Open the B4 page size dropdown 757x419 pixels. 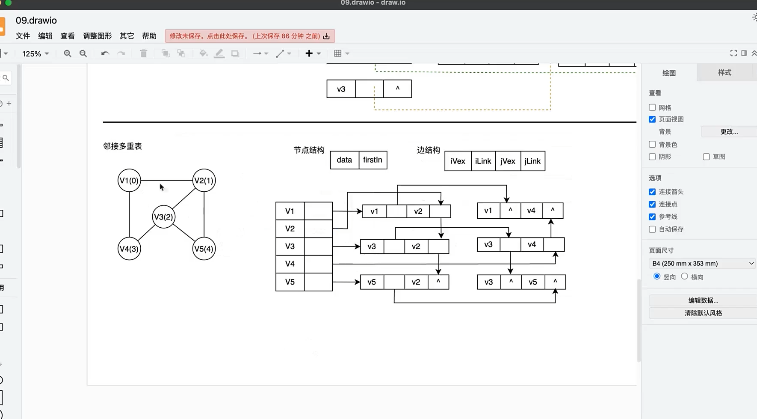pyautogui.click(x=702, y=264)
